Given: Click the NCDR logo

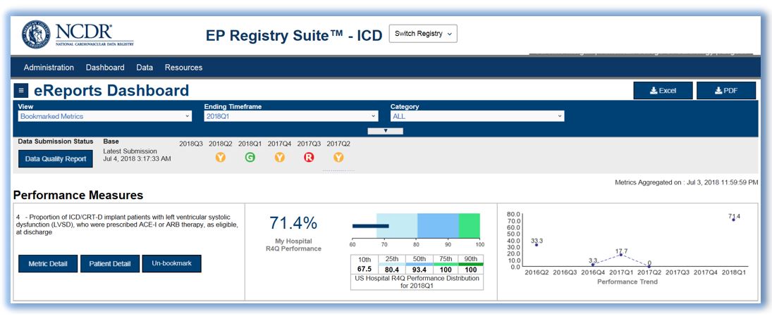Looking at the screenshot, I should (x=78, y=34).
